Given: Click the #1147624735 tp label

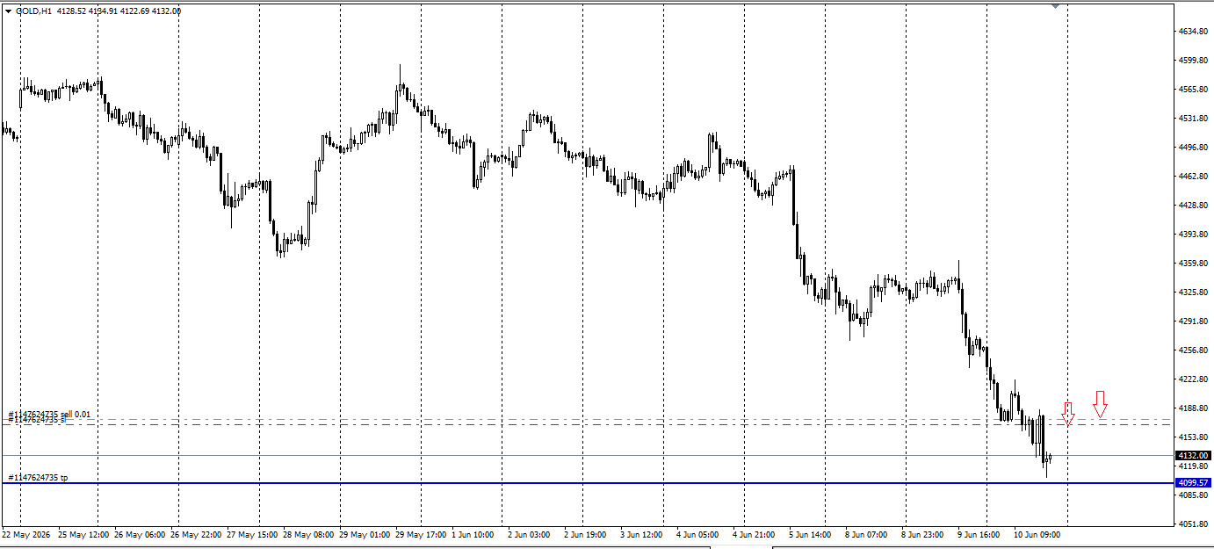Looking at the screenshot, I should pyautogui.click(x=38, y=478).
